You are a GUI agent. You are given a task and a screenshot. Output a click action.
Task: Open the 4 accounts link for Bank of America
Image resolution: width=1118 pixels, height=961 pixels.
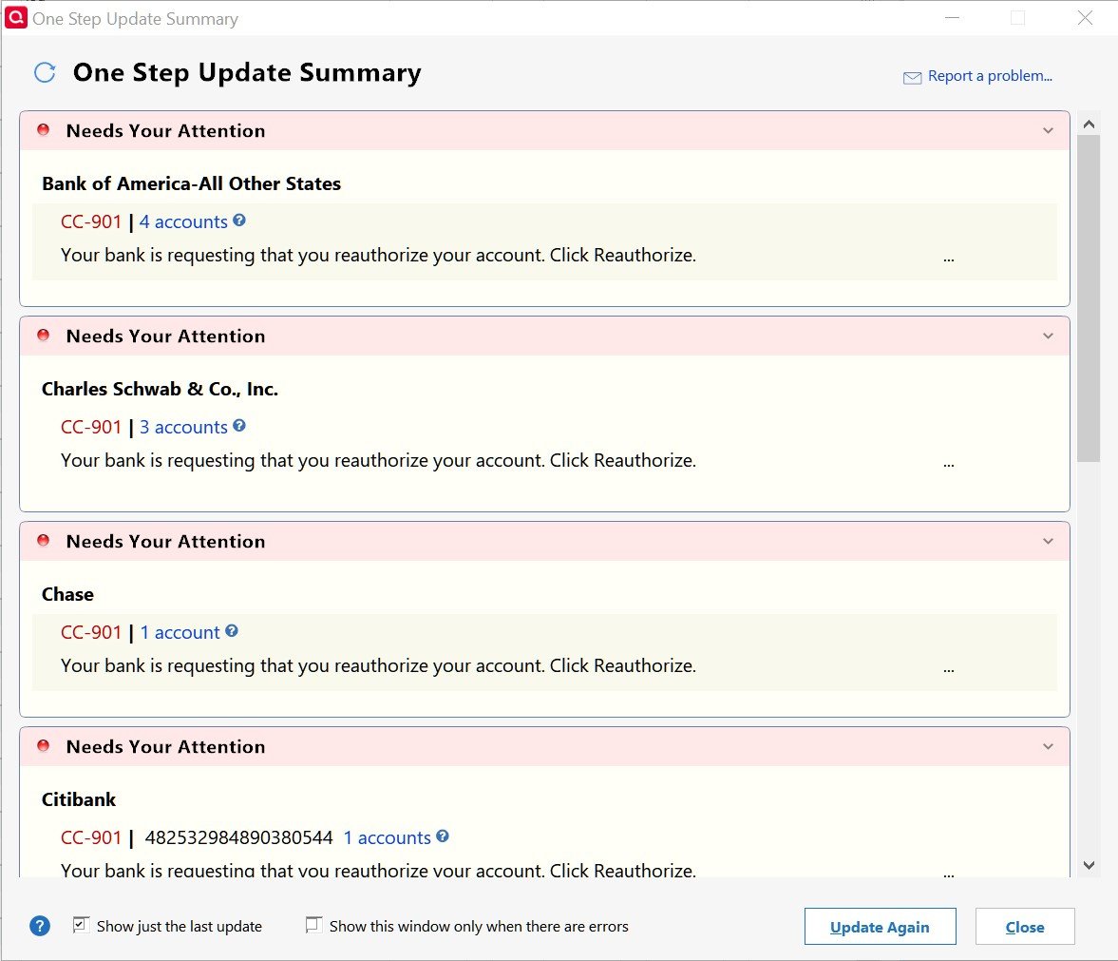[x=183, y=221]
